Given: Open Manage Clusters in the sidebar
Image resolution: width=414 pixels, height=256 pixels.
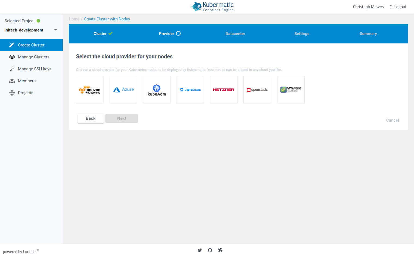Looking at the screenshot, I should coord(31,57).
